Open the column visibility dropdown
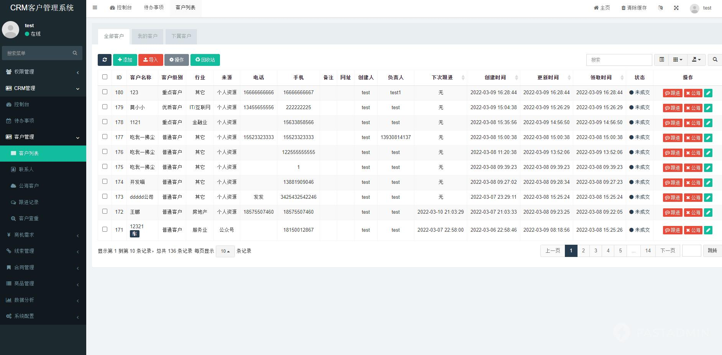Viewport: 722px width, 355px height. (x=678, y=60)
